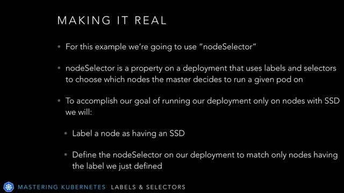344x193 pixels.
Task: Click the words 'we will:'
Action: point(78,112)
